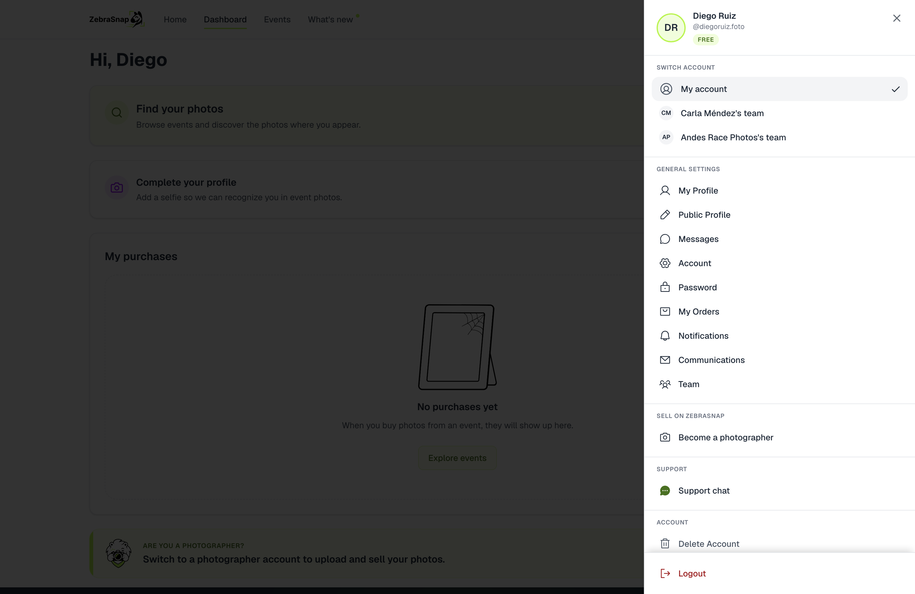
Task: Switch to Andes Race Photos's team
Action: click(x=780, y=137)
